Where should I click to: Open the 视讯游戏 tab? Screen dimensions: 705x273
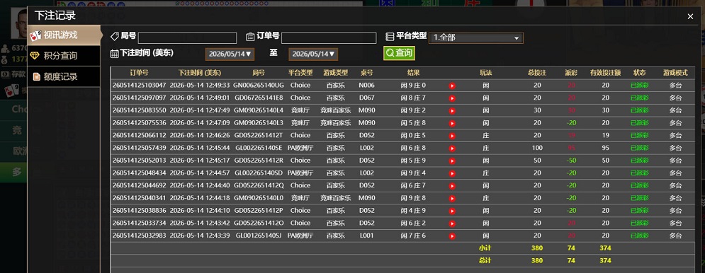click(64, 35)
